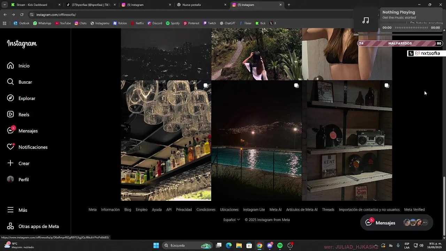Switch to the first (5) Instagram tab
Screen dimensions: 446x251
click(x=146, y=5)
